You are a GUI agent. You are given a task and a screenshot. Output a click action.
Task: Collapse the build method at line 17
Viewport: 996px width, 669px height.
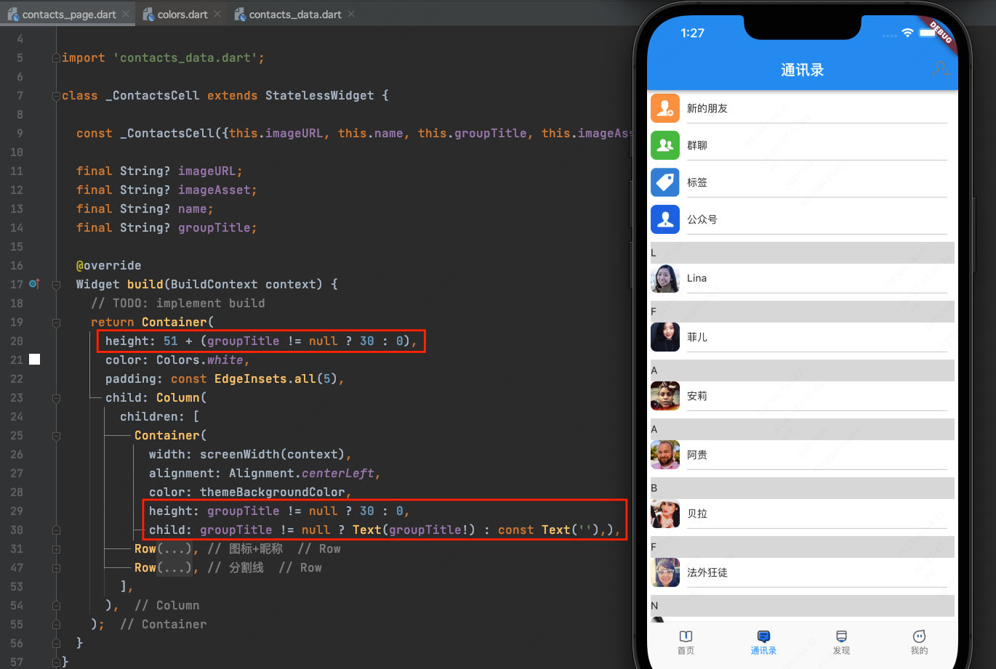[56, 285]
